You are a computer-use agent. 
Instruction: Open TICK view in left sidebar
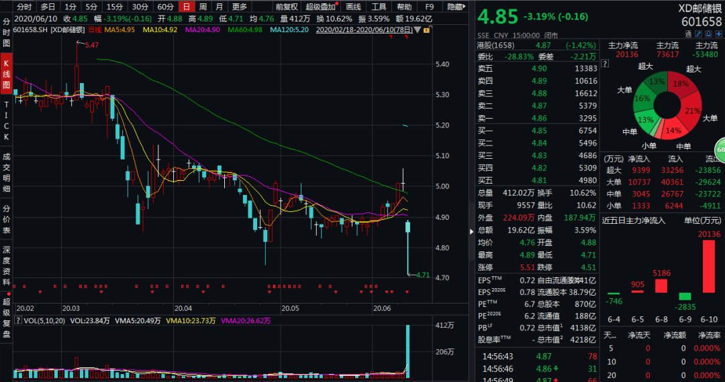pos(7,121)
